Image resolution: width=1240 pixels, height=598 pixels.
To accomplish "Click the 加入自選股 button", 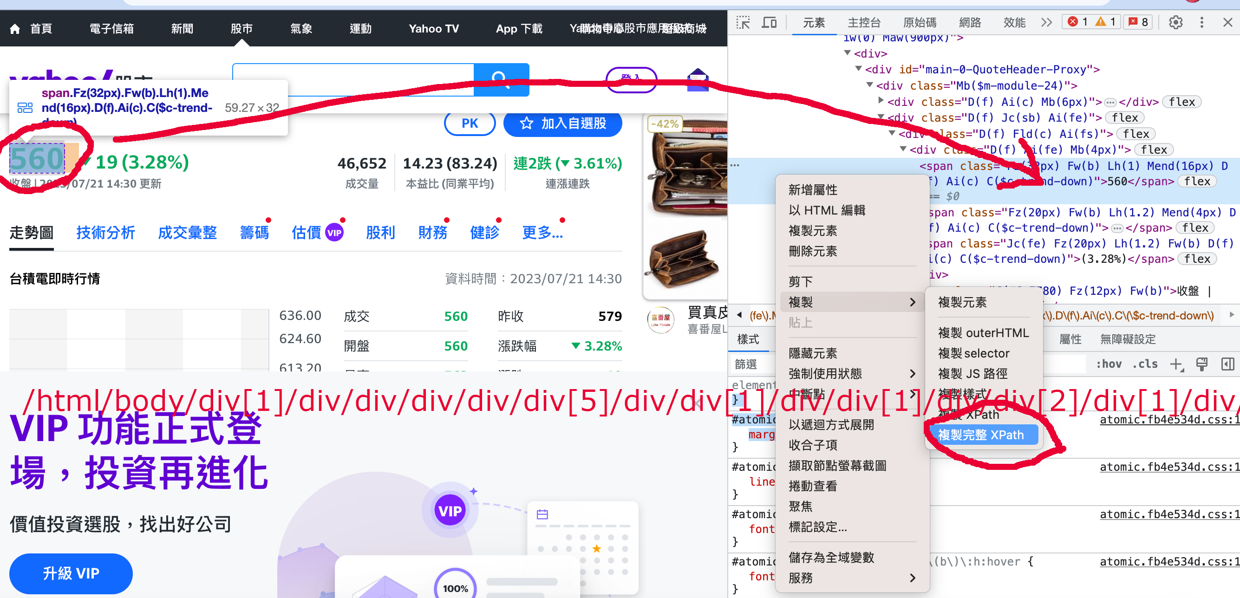I will coord(562,123).
